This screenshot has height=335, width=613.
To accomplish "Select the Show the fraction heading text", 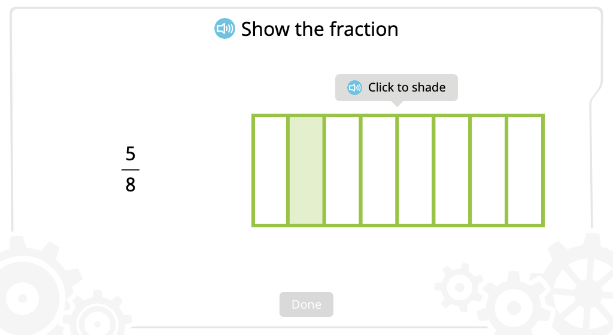I will pos(320,29).
